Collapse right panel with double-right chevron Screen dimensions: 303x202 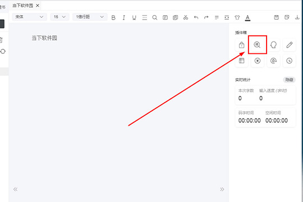coord(222,189)
